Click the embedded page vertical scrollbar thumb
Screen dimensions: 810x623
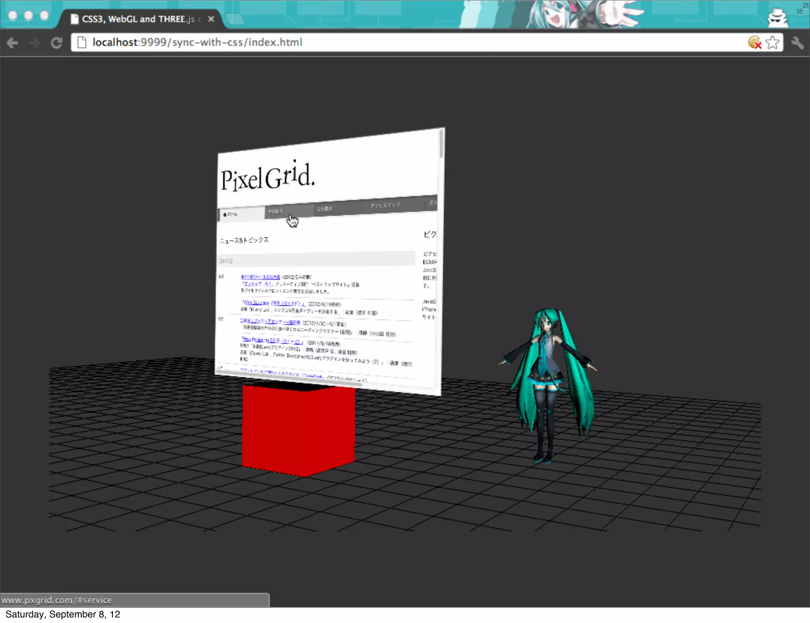pyautogui.click(x=441, y=144)
